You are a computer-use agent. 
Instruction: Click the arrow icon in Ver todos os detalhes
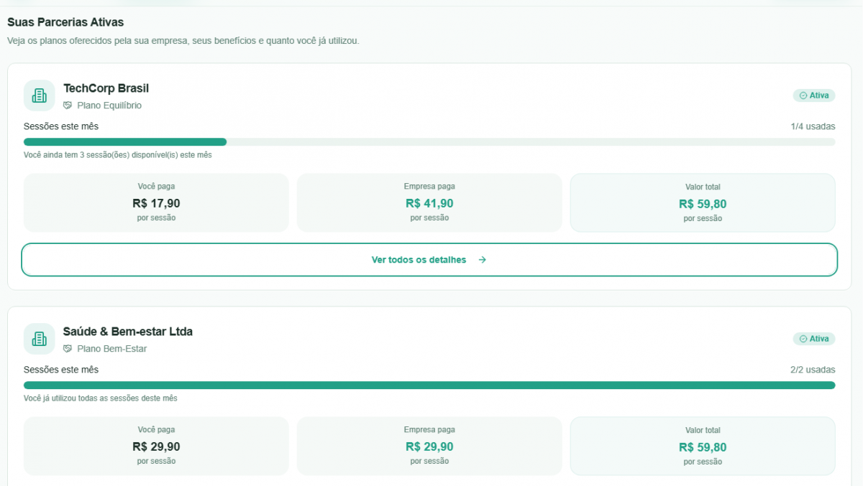click(483, 260)
